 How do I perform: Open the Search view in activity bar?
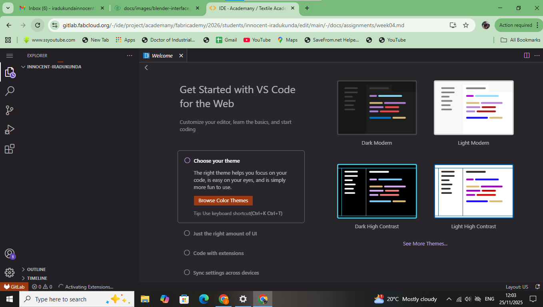(10, 91)
